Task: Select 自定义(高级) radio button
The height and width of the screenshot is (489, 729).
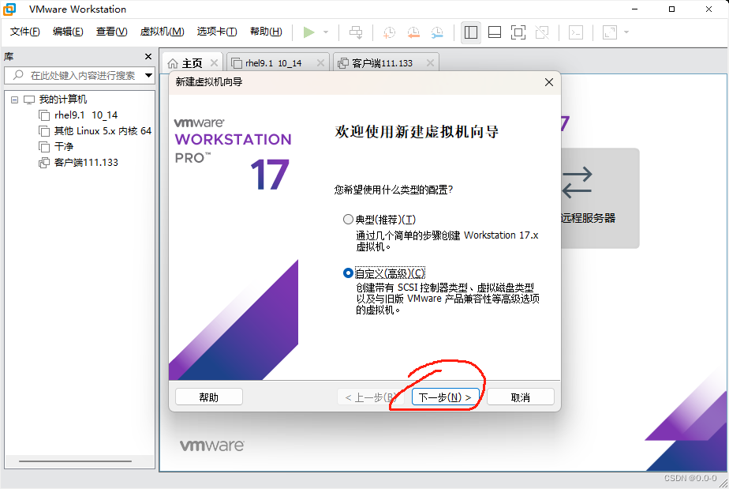Action: tap(348, 273)
